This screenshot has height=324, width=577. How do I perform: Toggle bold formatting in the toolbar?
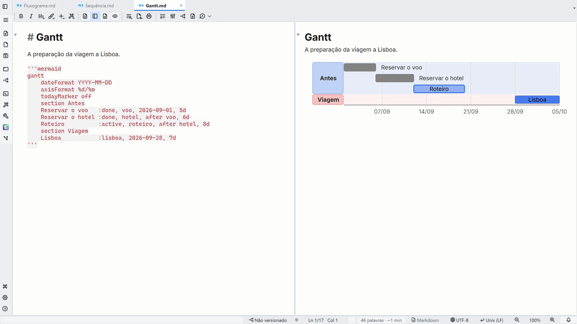pos(21,16)
